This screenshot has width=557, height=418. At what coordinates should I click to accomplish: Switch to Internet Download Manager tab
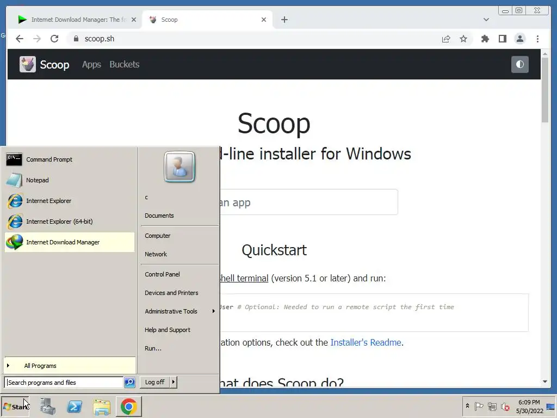[x=77, y=20]
